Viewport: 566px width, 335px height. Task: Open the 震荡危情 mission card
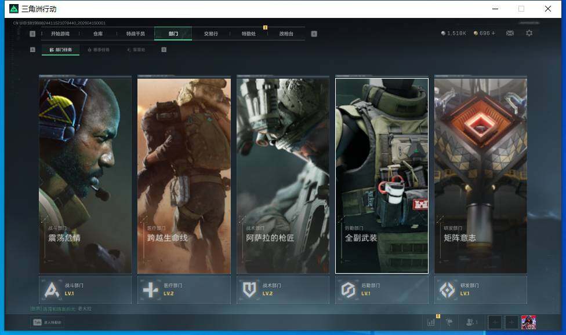[x=85, y=176]
